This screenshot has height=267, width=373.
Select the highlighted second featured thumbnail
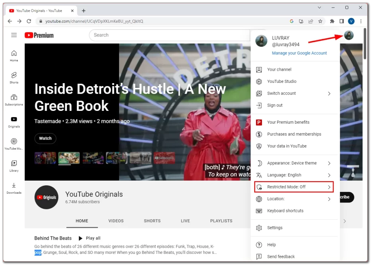(x=69, y=158)
